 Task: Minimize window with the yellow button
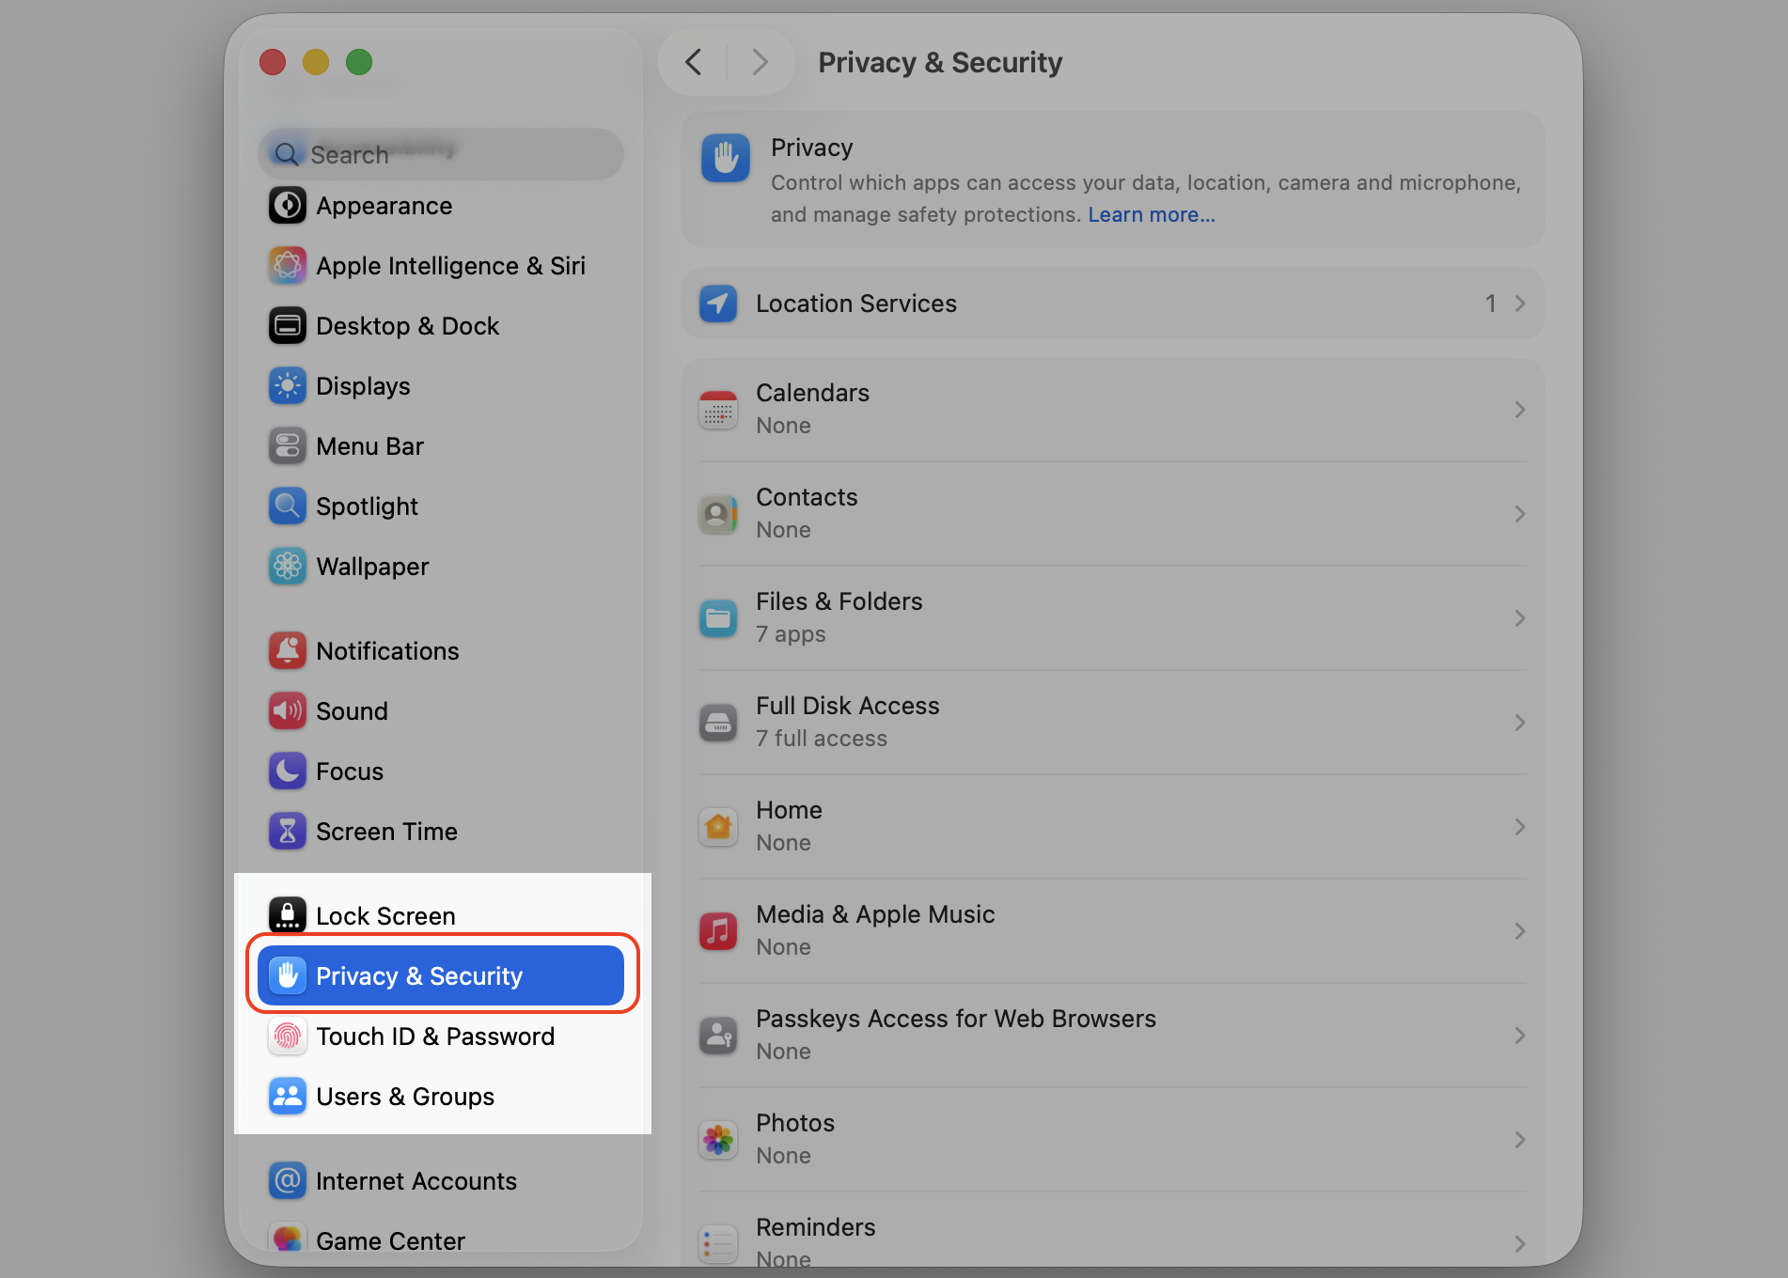(x=316, y=62)
